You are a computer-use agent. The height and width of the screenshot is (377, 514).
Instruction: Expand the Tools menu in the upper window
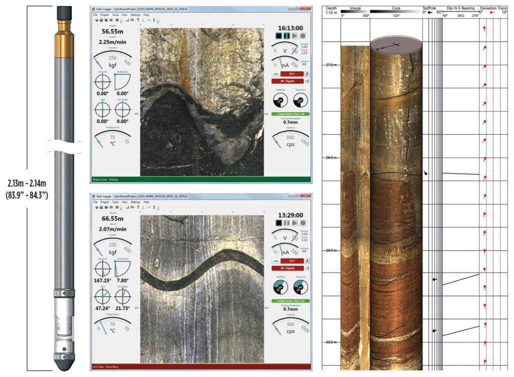point(115,15)
